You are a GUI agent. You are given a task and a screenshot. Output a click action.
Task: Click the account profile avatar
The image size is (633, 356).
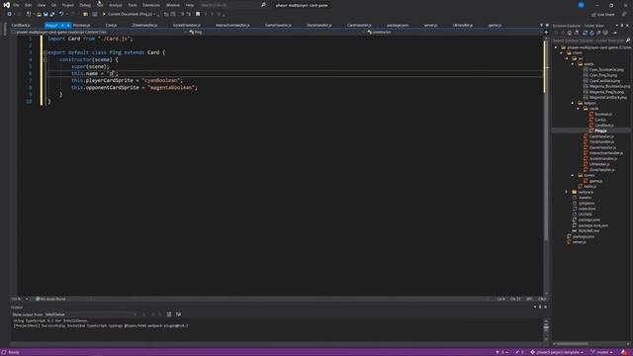click(x=581, y=5)
